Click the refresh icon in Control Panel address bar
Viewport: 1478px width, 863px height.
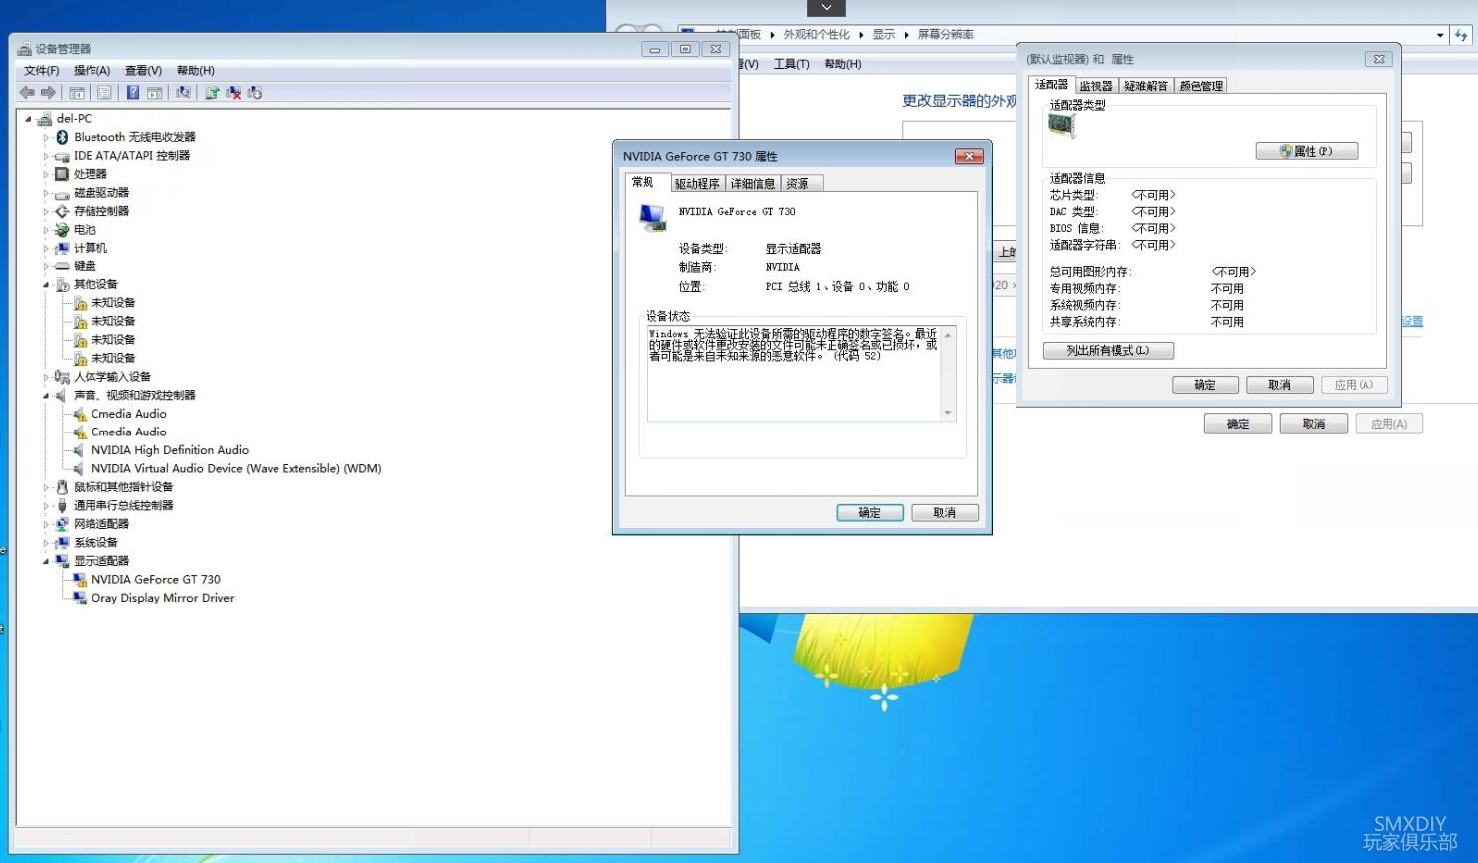[x=1461, y=35]
